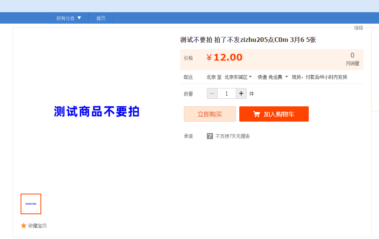This screenshot has width=379, height=239.
Task: Decrease quantity with the minus button
Action: pyautogui.click(x=212, y=93)
